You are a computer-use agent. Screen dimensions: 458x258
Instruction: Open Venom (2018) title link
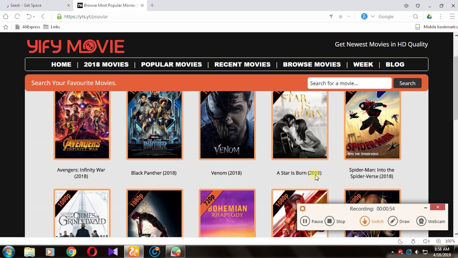(x=226, y=173)
